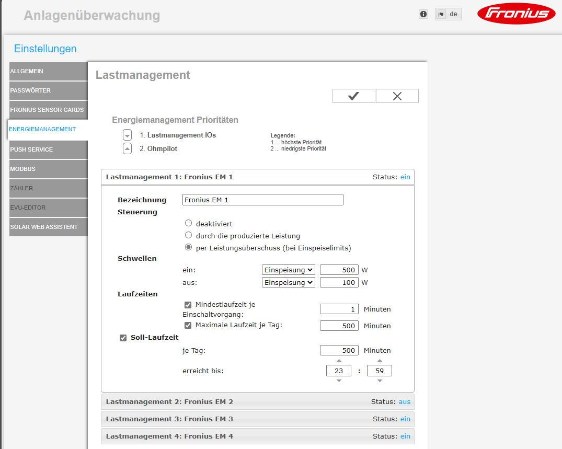Decrease the minute value with down arrow
This screenshot has height=449, width=562.
click(x=380, y=381)
